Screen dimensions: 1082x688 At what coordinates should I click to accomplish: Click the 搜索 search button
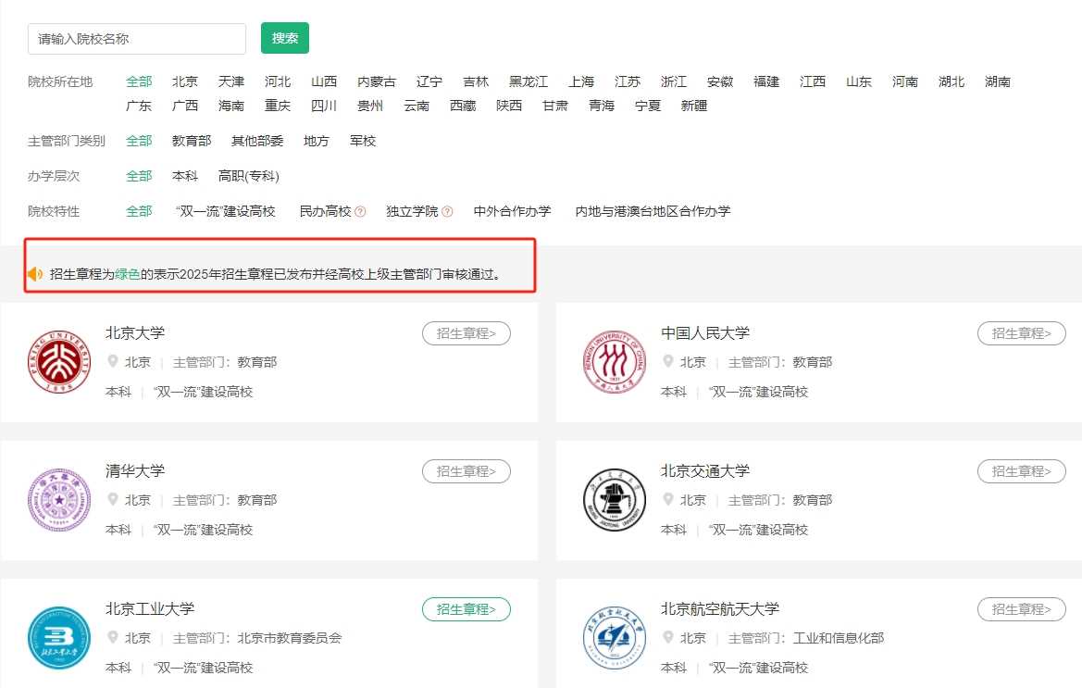pyautogui.click(x=285, y=38)
